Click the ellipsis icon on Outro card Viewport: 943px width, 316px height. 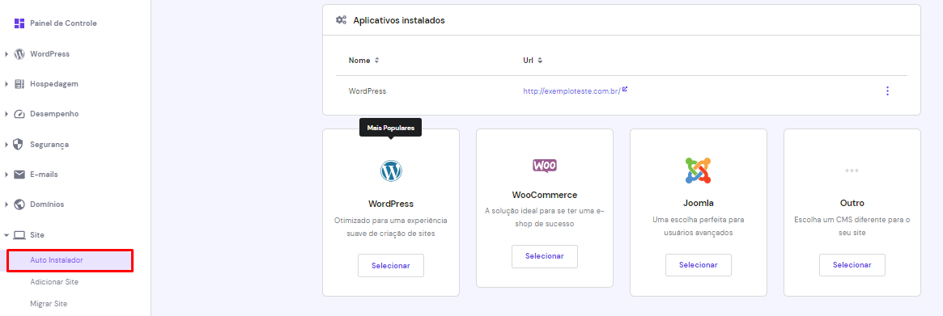pos(852,170)
